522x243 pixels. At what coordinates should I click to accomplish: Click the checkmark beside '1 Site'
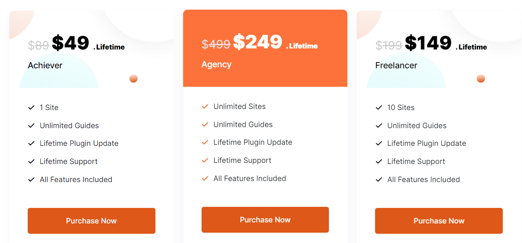point(31,107)
